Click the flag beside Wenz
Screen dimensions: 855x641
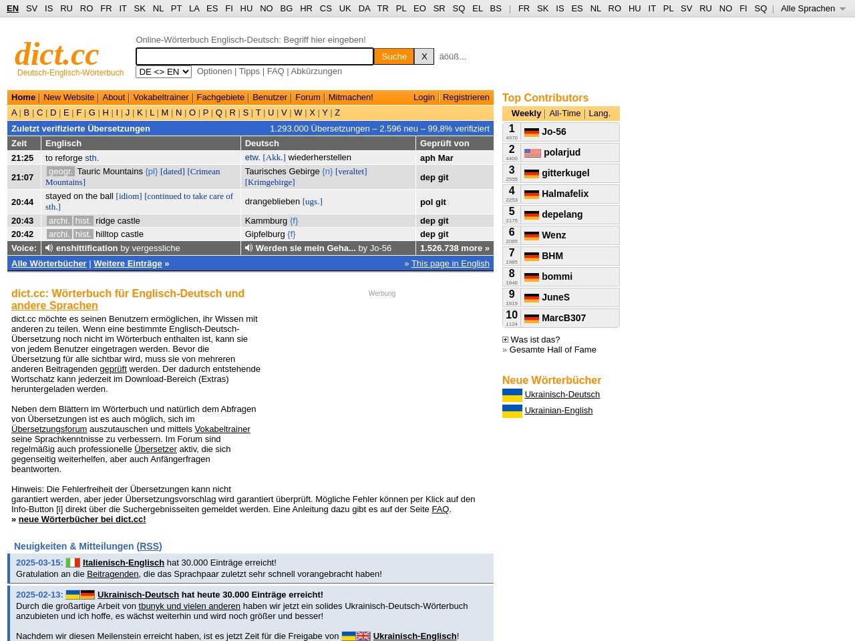click(532, 236)
